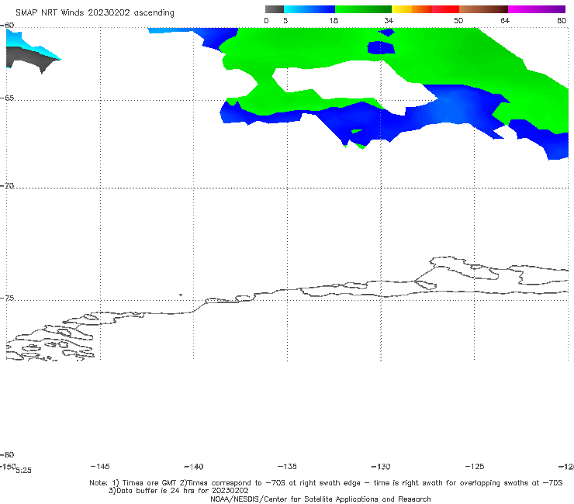Click the title text 'SMAP NRT Winds 20230202 ascending'
The height and width of the screenshot is (504, 574).
coord(95,12)
